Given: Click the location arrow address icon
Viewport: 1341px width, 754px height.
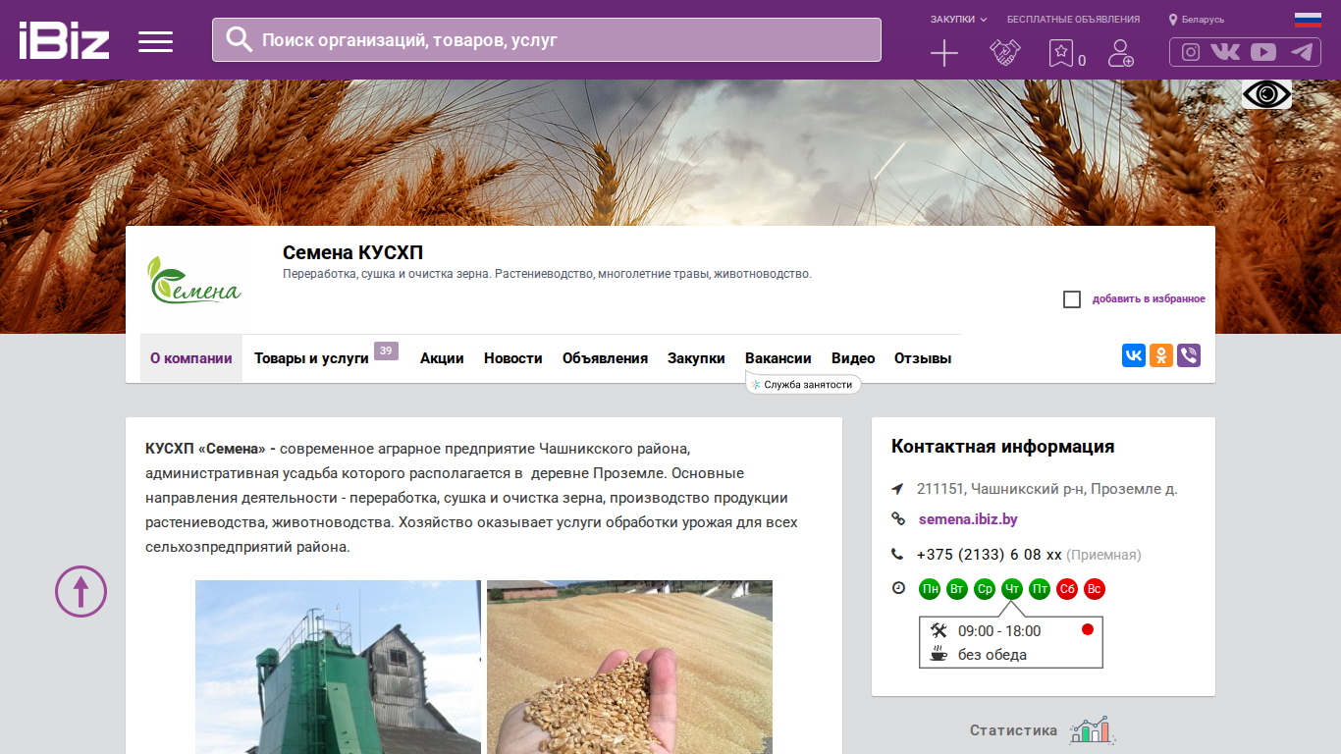Looking at the screenshot, I should point(897,489).
